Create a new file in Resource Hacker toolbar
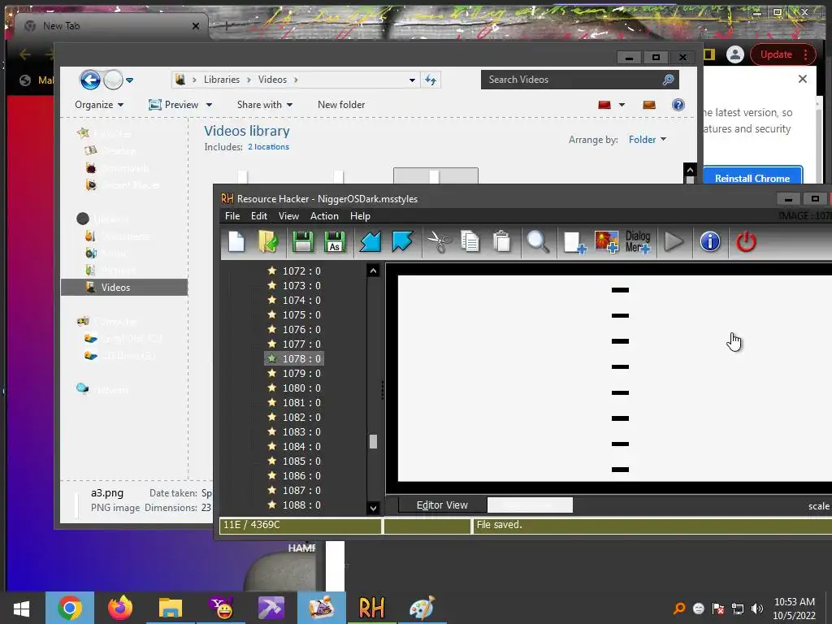Viewport: 832px width, 624px height. 236,242
